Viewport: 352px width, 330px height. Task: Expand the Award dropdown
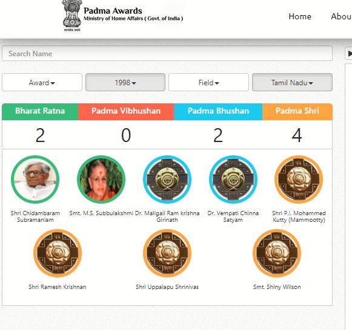pyautogui.click(x=42, y=82)
